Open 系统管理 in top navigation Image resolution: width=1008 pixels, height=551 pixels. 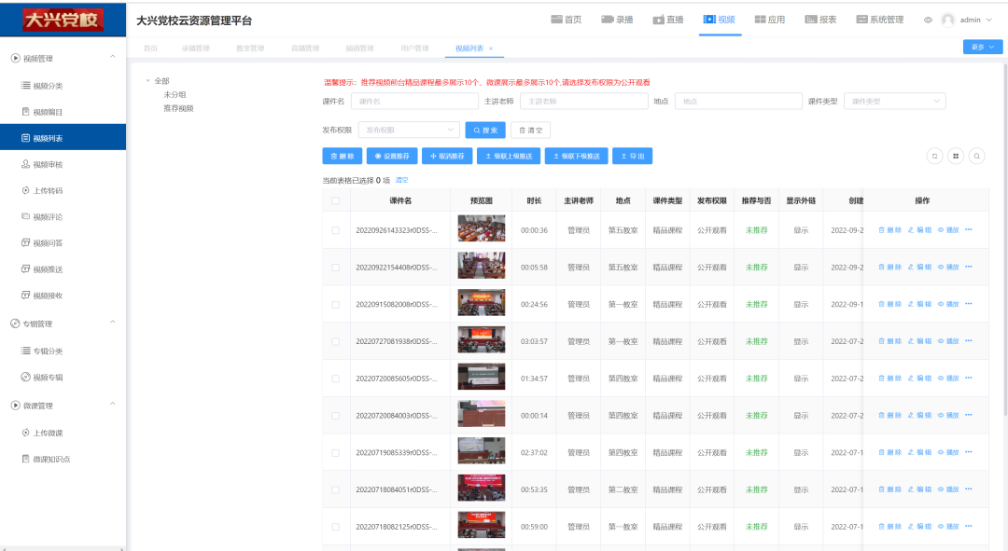[x=879, y=20]
